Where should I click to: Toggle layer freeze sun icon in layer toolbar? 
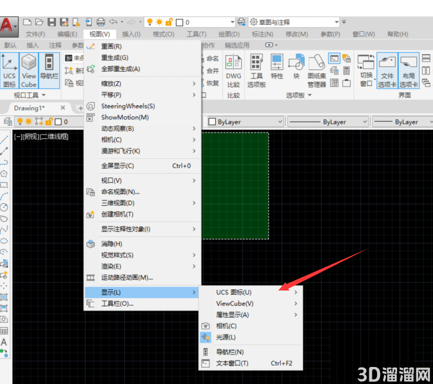(x=29, y=122)
